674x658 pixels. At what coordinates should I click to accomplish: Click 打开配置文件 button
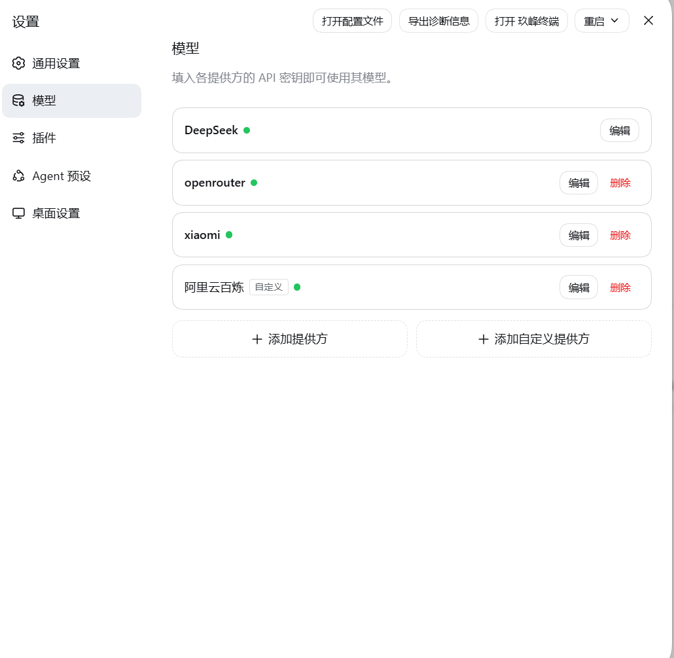352,21
